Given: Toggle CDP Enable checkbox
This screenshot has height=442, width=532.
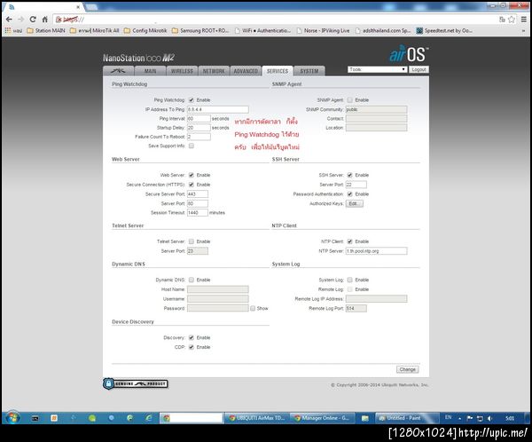Looking at the screenshot, I should coord(192,347).
